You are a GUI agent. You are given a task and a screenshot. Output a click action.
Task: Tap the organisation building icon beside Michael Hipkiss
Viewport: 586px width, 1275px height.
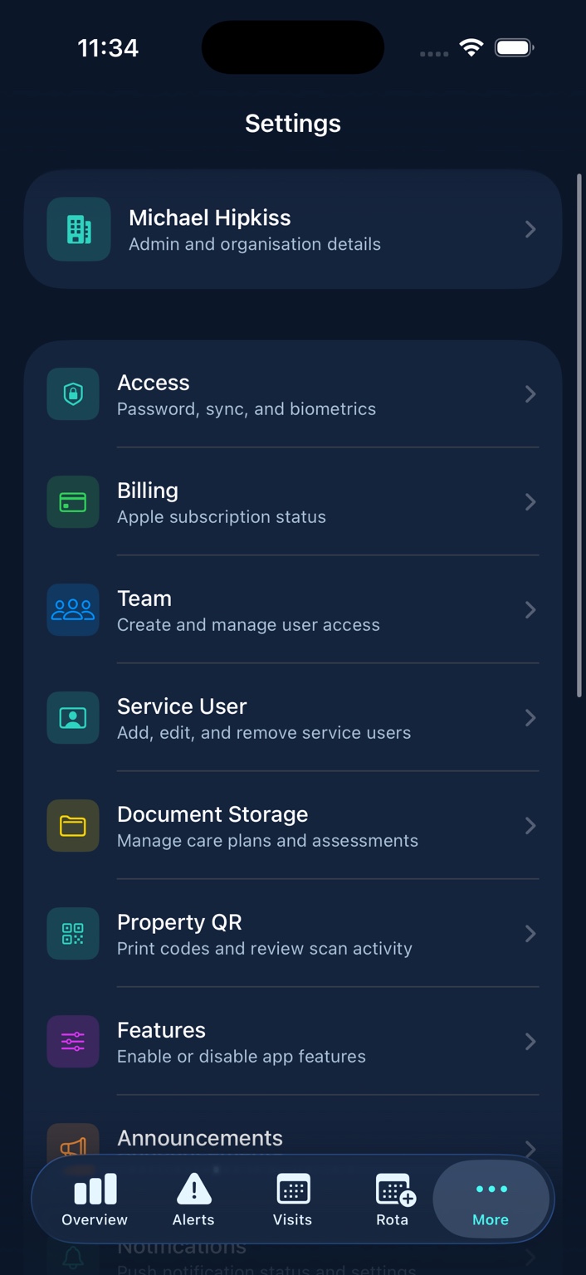coord(79,229)
